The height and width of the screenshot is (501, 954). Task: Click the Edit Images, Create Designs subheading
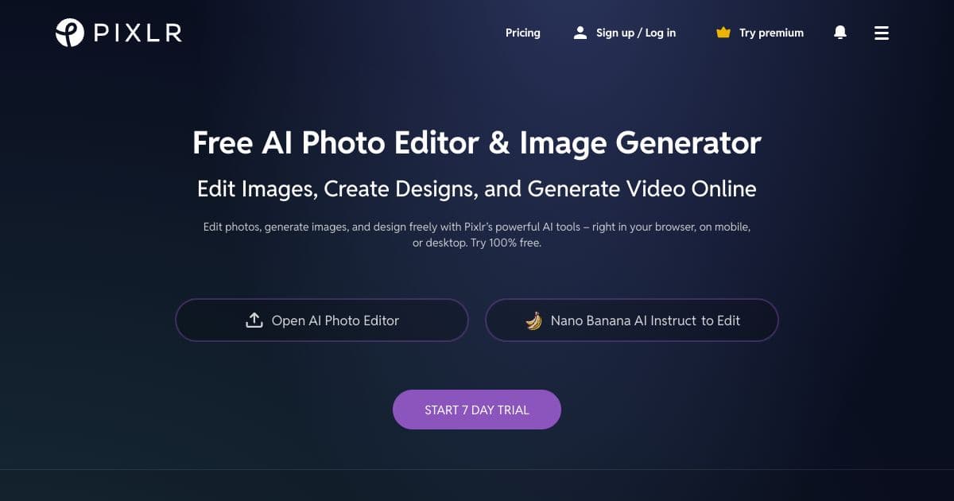[x=477, y=188]
